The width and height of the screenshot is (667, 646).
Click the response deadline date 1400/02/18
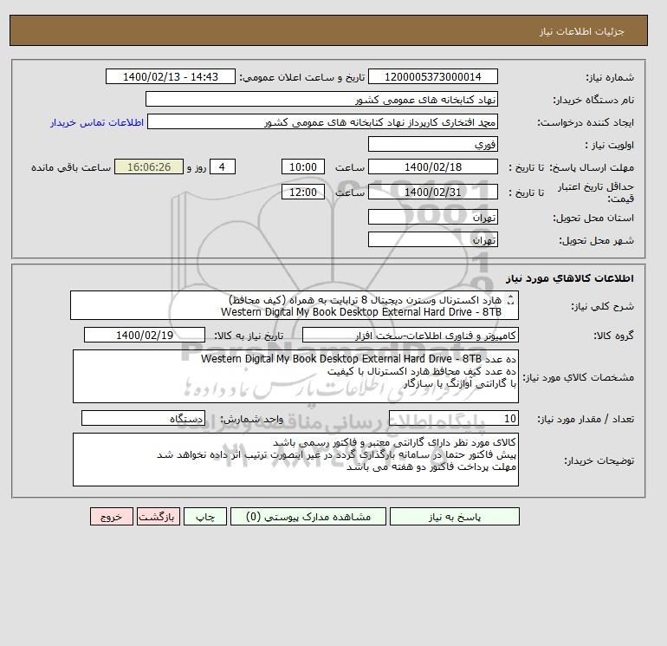432,167
